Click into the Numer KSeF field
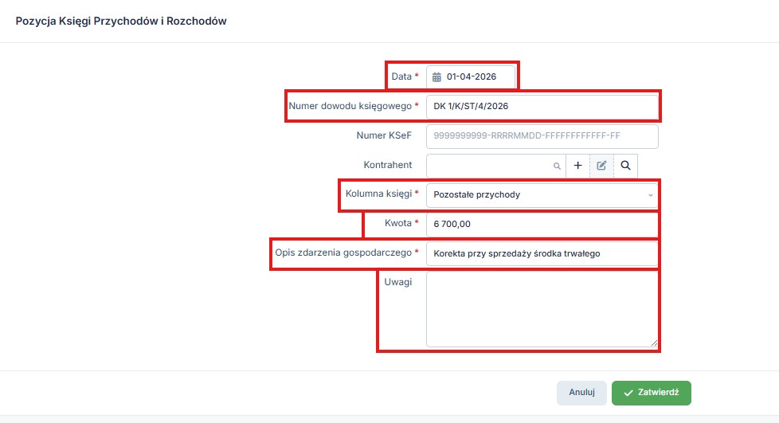 tap(542, 136)
